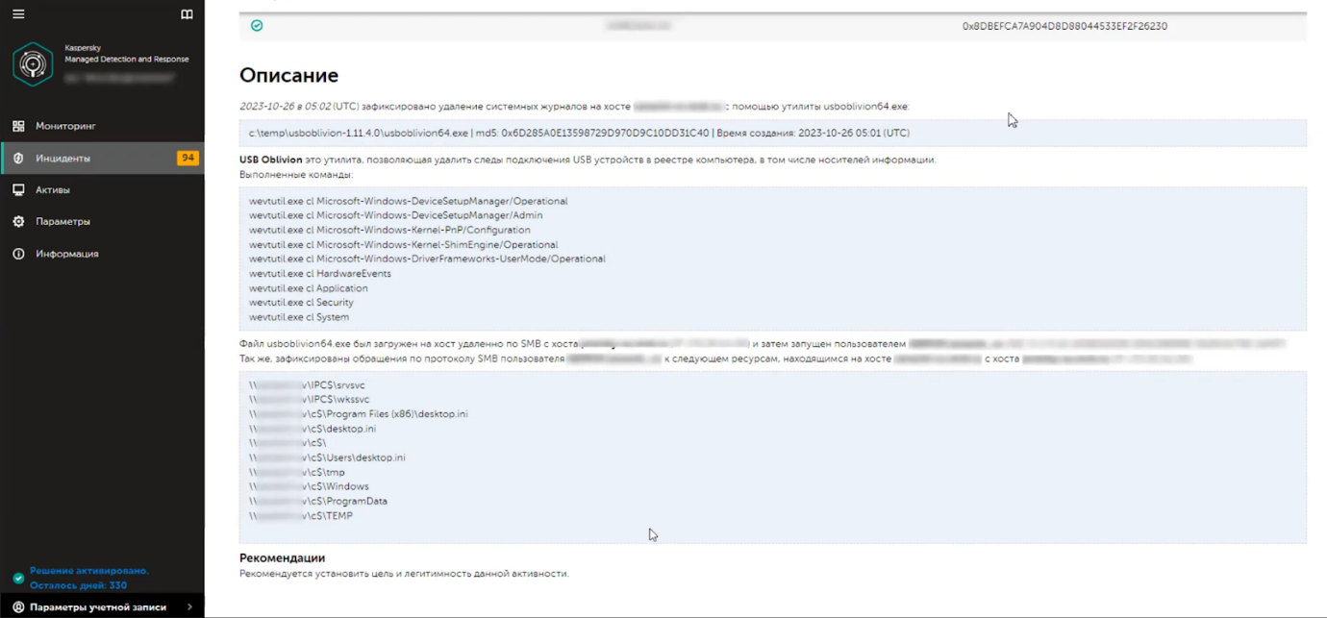This screenshot has width=1327, height=618.
Task: Click the Активы monitor icon
Action: point(18,190)
